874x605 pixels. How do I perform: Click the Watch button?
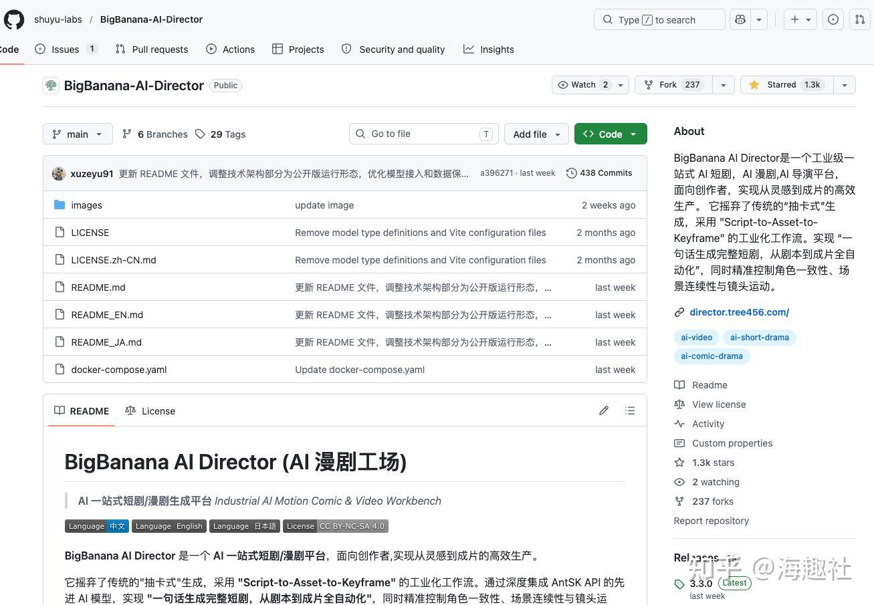[582, 85]
